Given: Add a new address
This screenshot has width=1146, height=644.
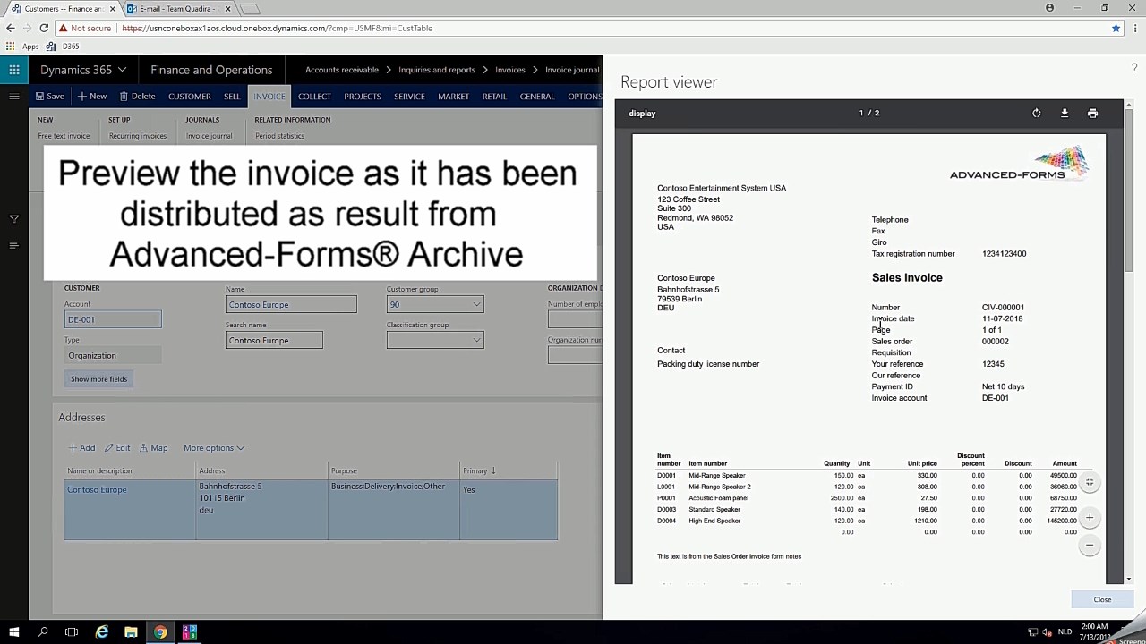Looking at the screenshot, I should click(81, 448).
